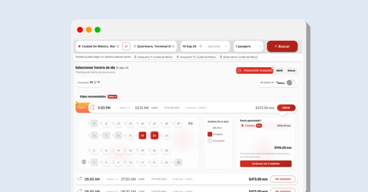Select the INSEN filter tab
Image resolution: width=368 pixels, height=192 pixels.
[279, 71]
